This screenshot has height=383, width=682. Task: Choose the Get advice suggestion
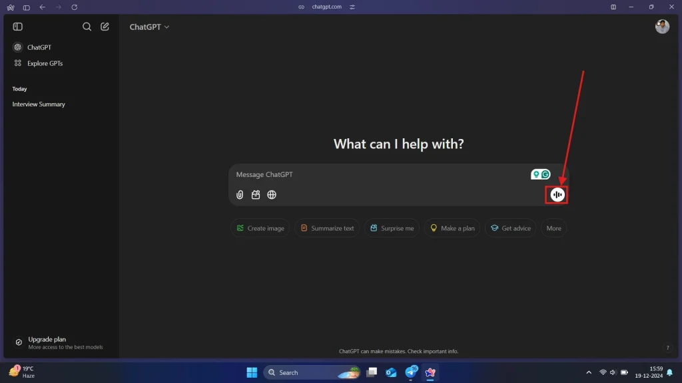pos(511,229)
